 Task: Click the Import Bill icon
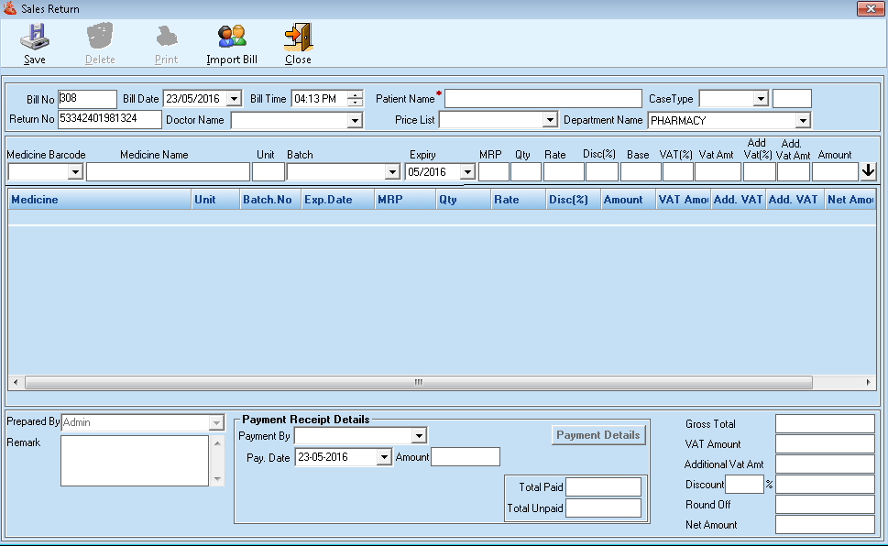(232, 38)
